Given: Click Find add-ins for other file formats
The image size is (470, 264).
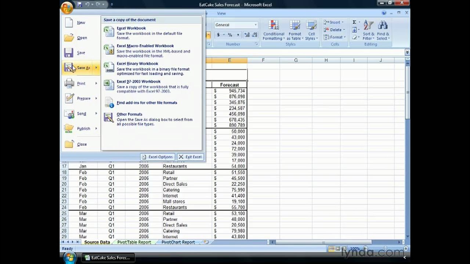Looking at the screenshot, I should (147, 103).
